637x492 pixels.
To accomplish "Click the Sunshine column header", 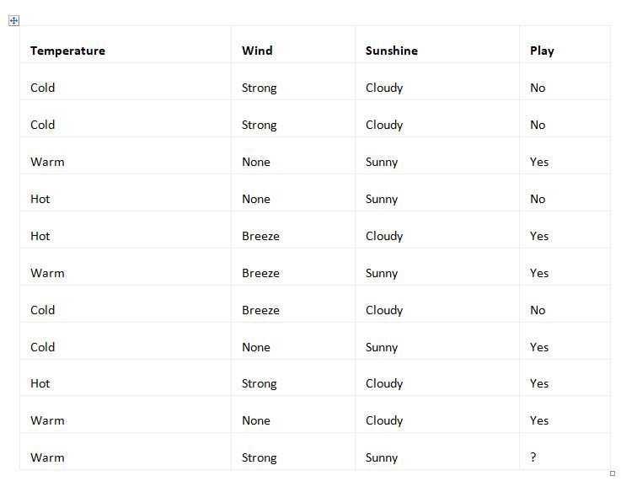I will (x=391, y=51).
